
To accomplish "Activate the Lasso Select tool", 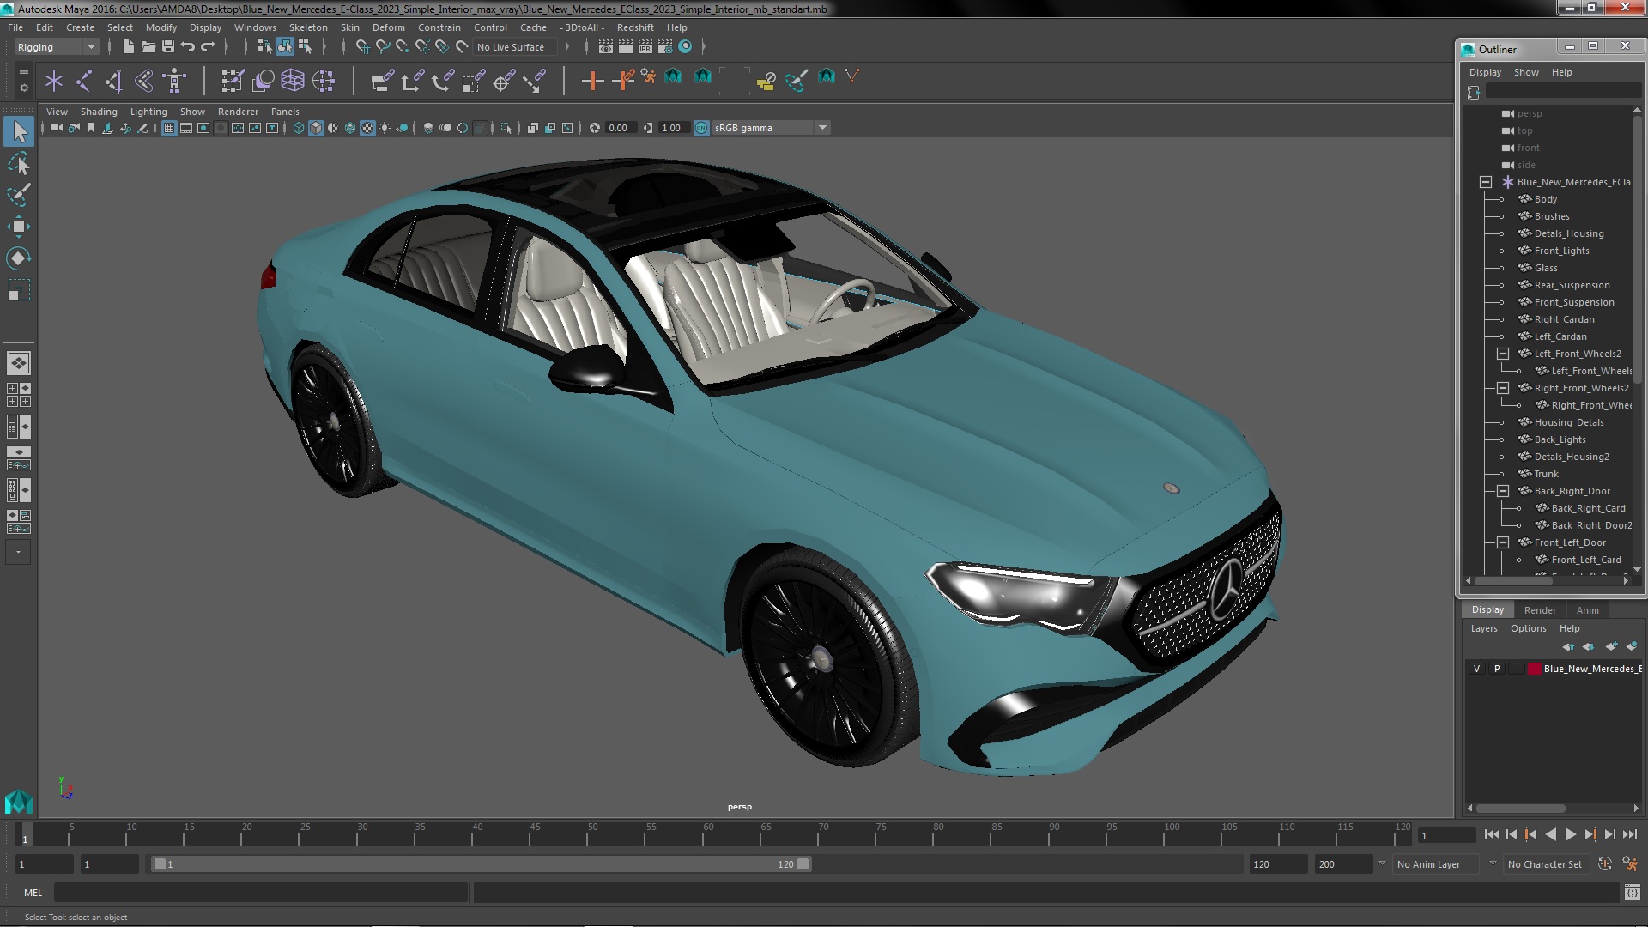I will [18, 163].
